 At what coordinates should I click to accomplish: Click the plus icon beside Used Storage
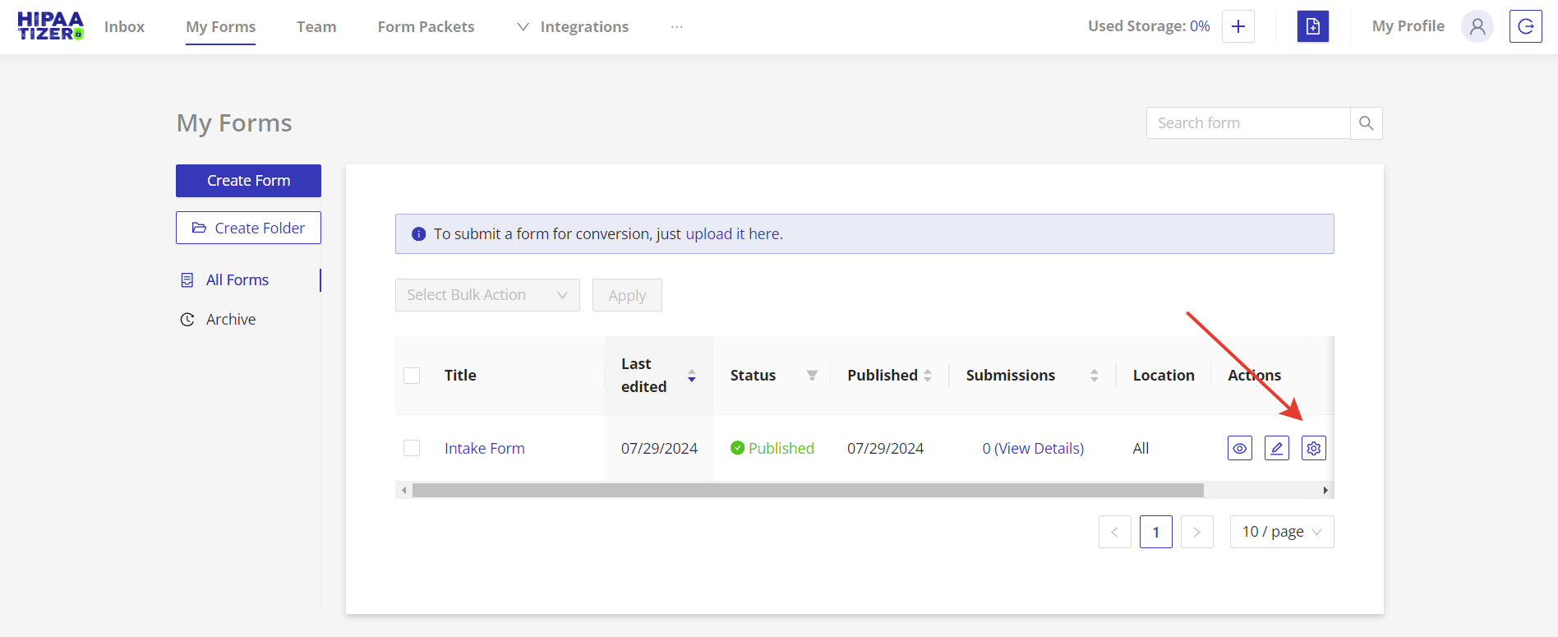coord(1238,26)
